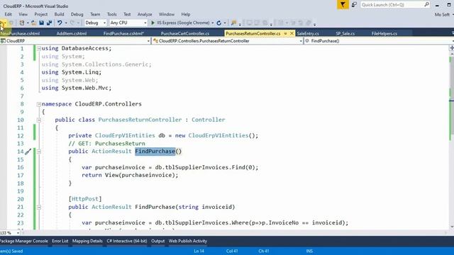Close the PurchasesReturnController.cs tab
Viewport: 454px width, 255px height.
292,33
